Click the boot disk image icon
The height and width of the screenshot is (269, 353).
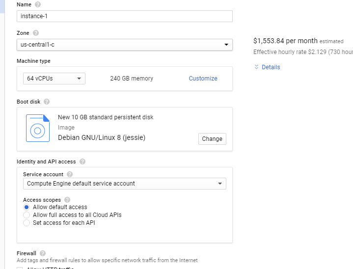[x=38, y=128]
